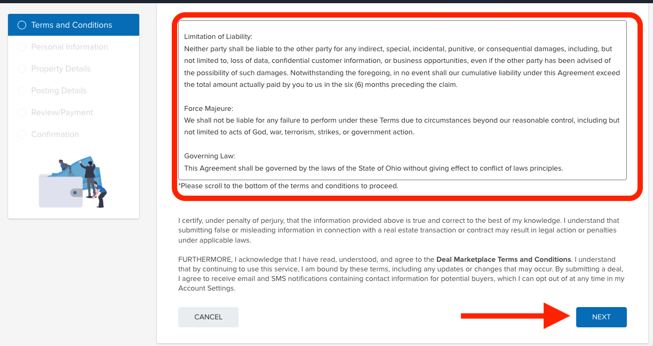Click the circle icon beside Property Details
Viewport: 653px width, 346px height.
point(22,69)
